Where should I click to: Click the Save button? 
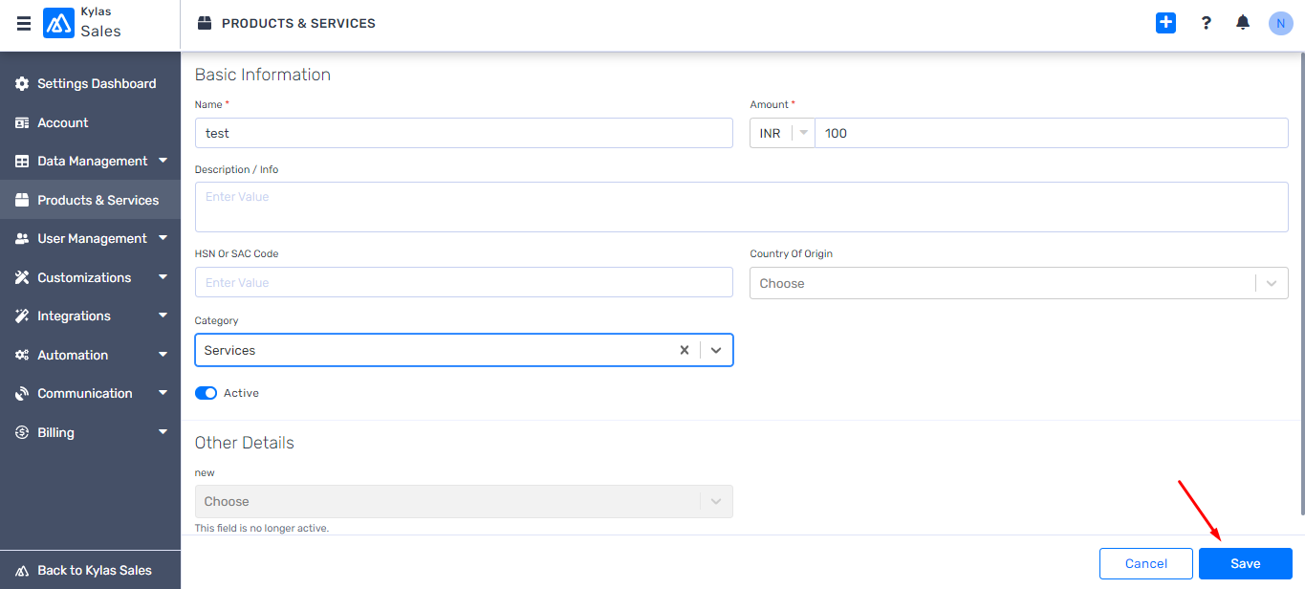[x=1246, y=563]
